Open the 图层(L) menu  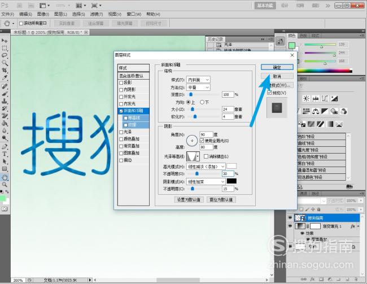pyautogui.click(x=60, y=14)
